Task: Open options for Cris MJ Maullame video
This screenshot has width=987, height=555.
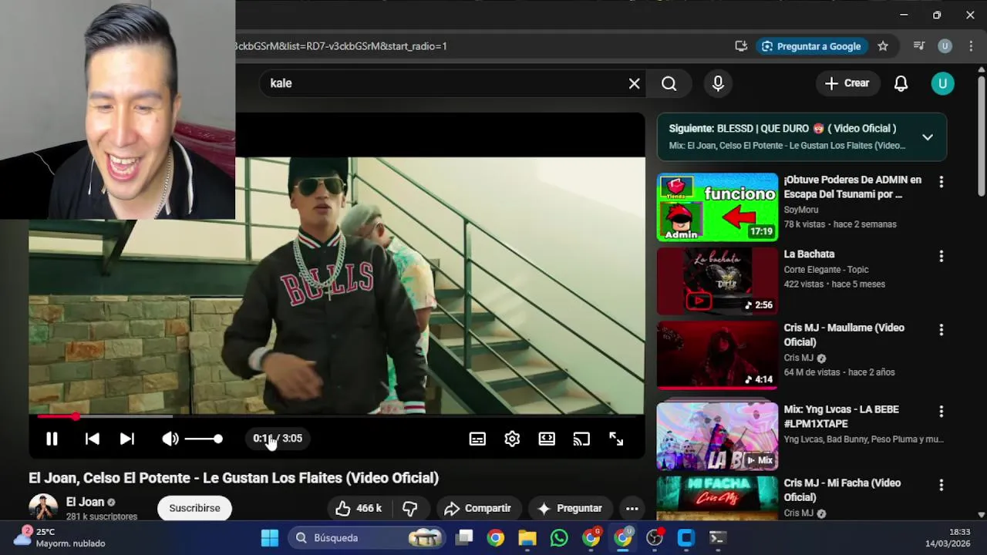Action: (x=941, y=330)
